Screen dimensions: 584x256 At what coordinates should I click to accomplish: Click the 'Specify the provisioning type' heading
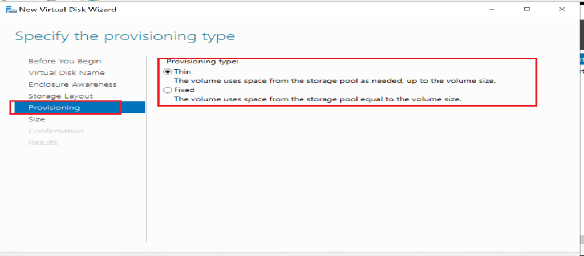pyautogui.click(x=125, y=36)
